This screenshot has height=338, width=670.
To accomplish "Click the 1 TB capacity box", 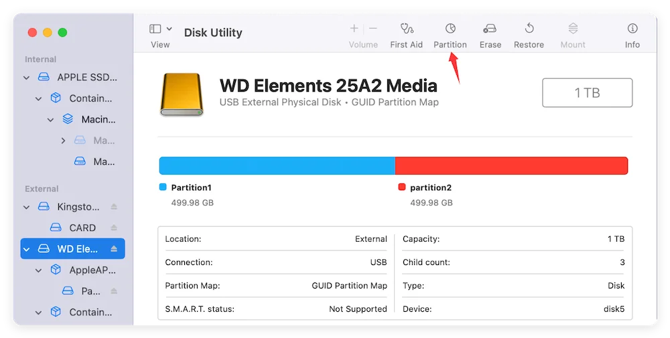I will [587, 92].
